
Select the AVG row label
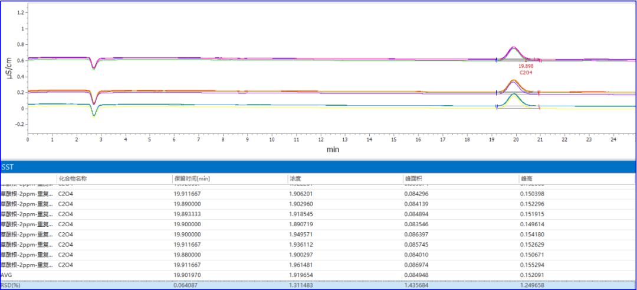[7, 275]
